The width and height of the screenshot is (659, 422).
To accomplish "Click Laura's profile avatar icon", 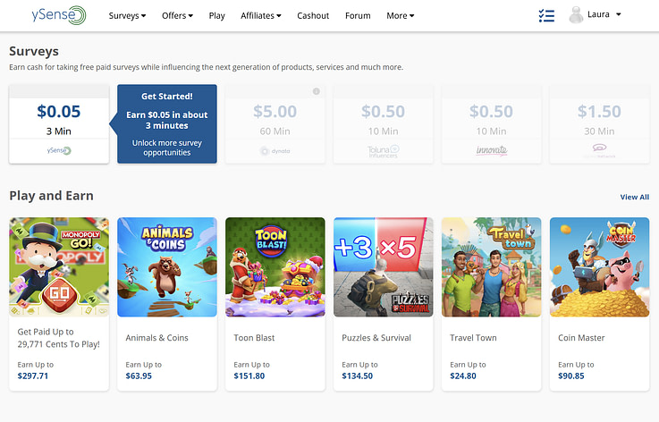I will [576, 15].
